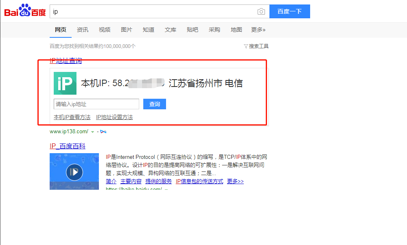
Task: Select the 资讯 tab
Action: coord(83,29)
